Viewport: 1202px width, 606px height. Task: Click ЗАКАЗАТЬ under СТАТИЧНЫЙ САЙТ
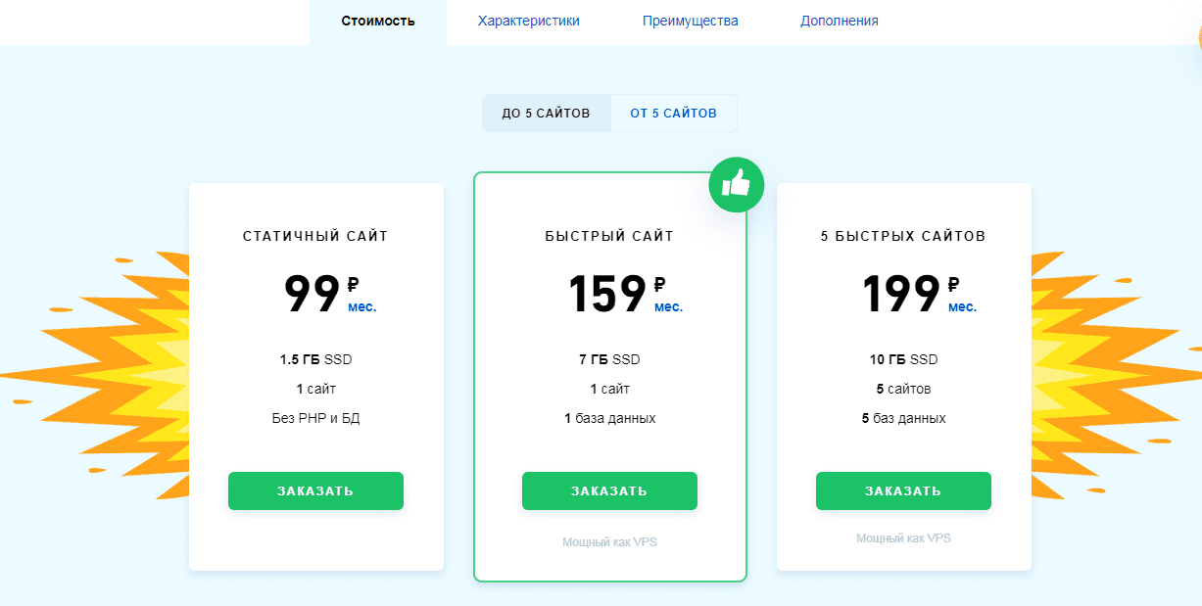tap(315, 490)
